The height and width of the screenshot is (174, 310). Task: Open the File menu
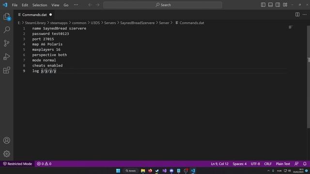15,5
